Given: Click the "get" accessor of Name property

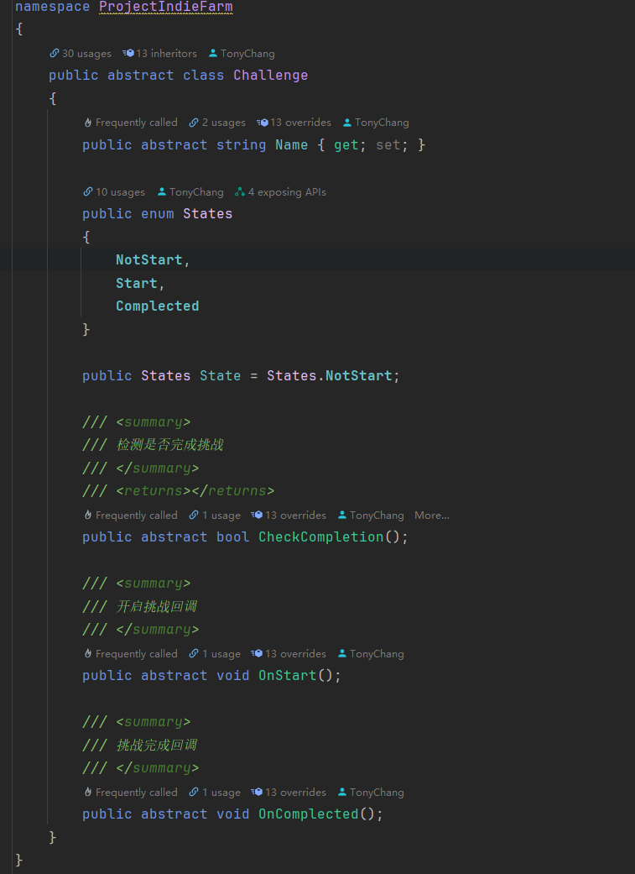Looking at the screenshot, I should pos(346,145).
